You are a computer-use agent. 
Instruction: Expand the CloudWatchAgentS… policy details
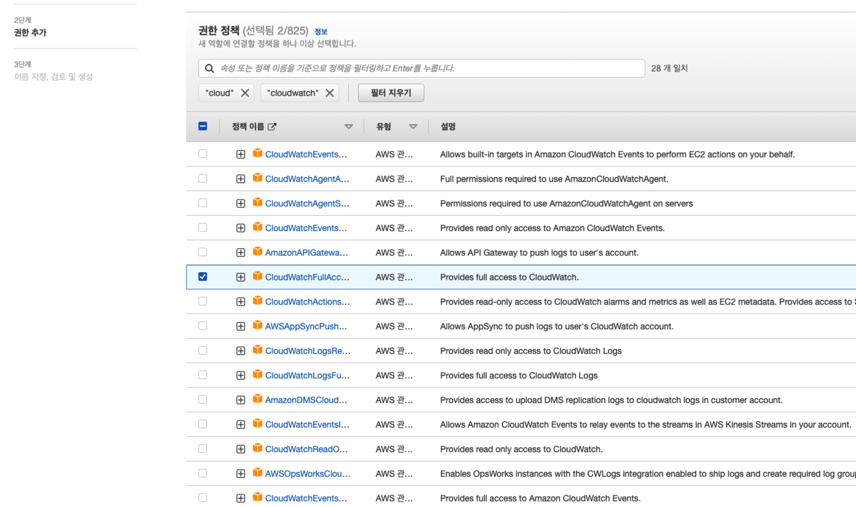tap(241, 203)
